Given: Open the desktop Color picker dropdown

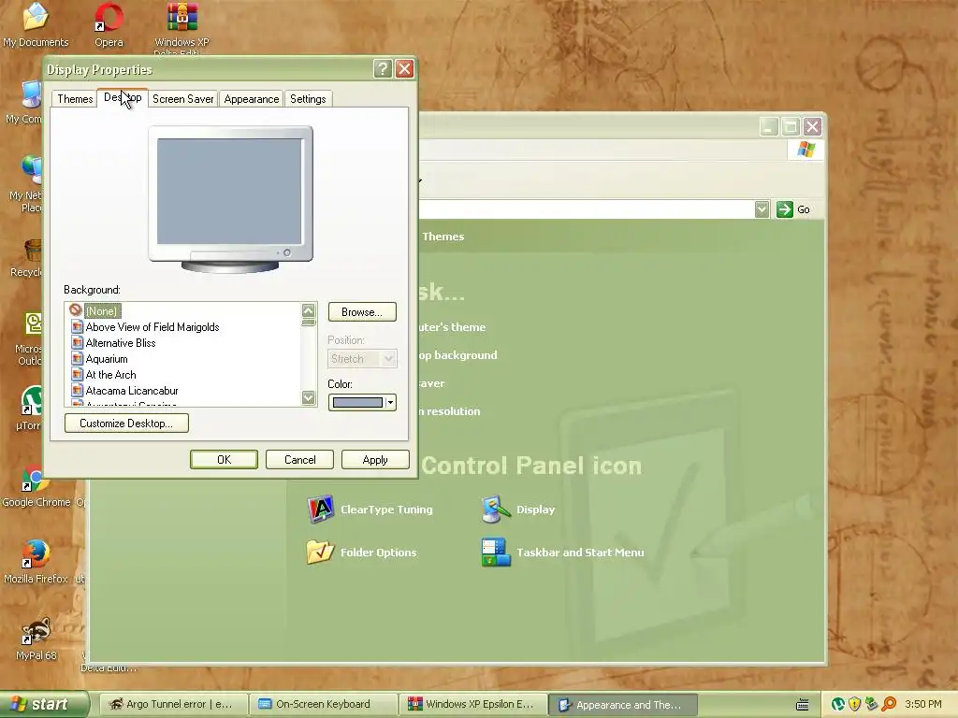Looking at the screenshot, I should pos(362,402).
